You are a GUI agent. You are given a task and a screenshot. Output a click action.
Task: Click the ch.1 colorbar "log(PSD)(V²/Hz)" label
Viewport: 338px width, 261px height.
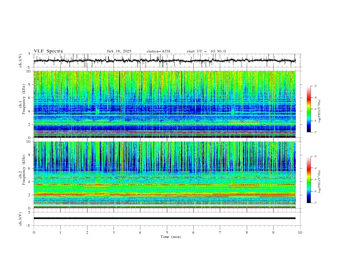point(319,111)
